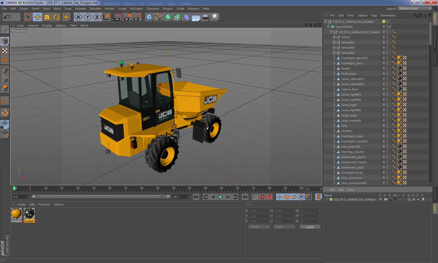Toggle the Snap magnet icon
The image size is (438, 263).
click(x=5, y=112)
